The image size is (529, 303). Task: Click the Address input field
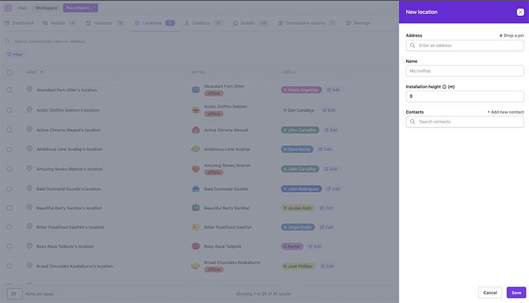pos(464,46)
